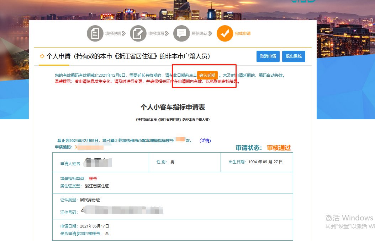
Task: Click the 个人小客车指标申请表 form title
Action: pos(173,107)
